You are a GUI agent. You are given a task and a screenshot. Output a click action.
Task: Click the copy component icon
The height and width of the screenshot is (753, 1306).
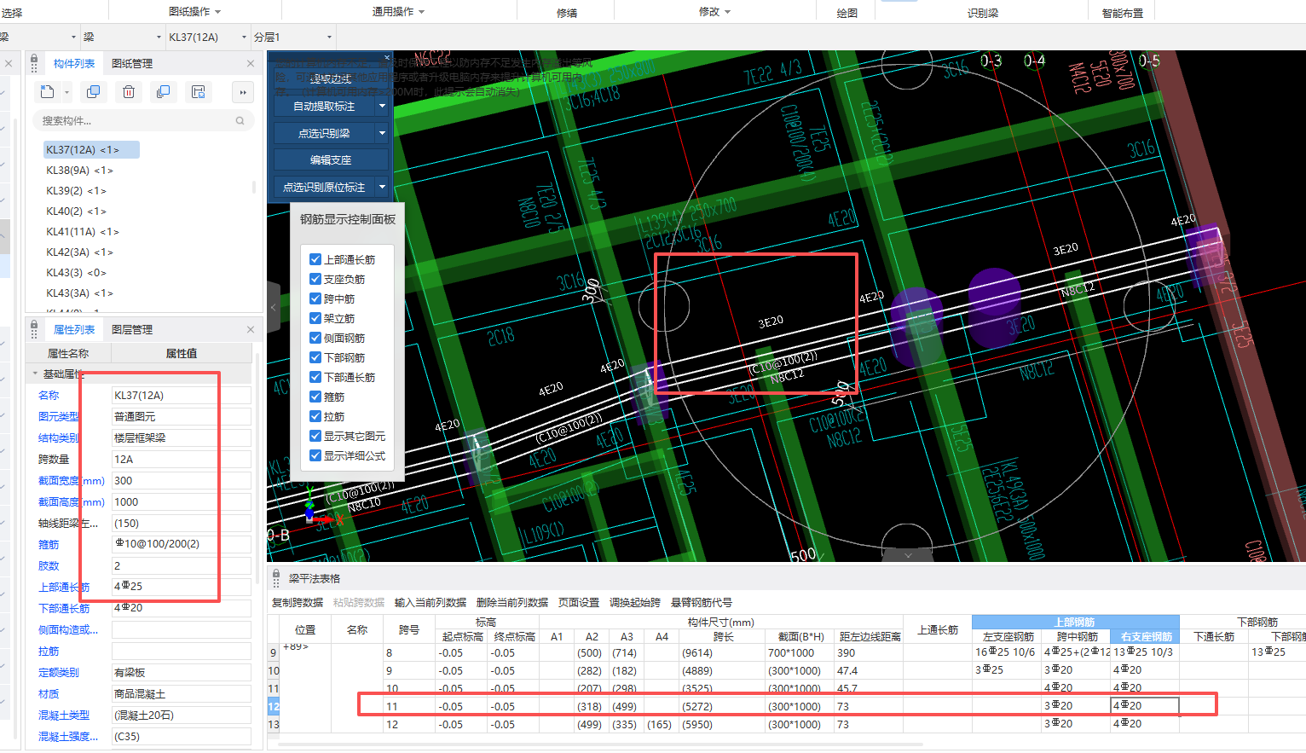(x=94, y=92)
